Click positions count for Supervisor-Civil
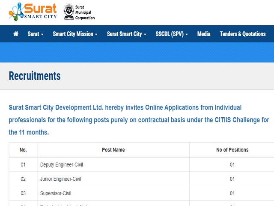 coord(232,194)
